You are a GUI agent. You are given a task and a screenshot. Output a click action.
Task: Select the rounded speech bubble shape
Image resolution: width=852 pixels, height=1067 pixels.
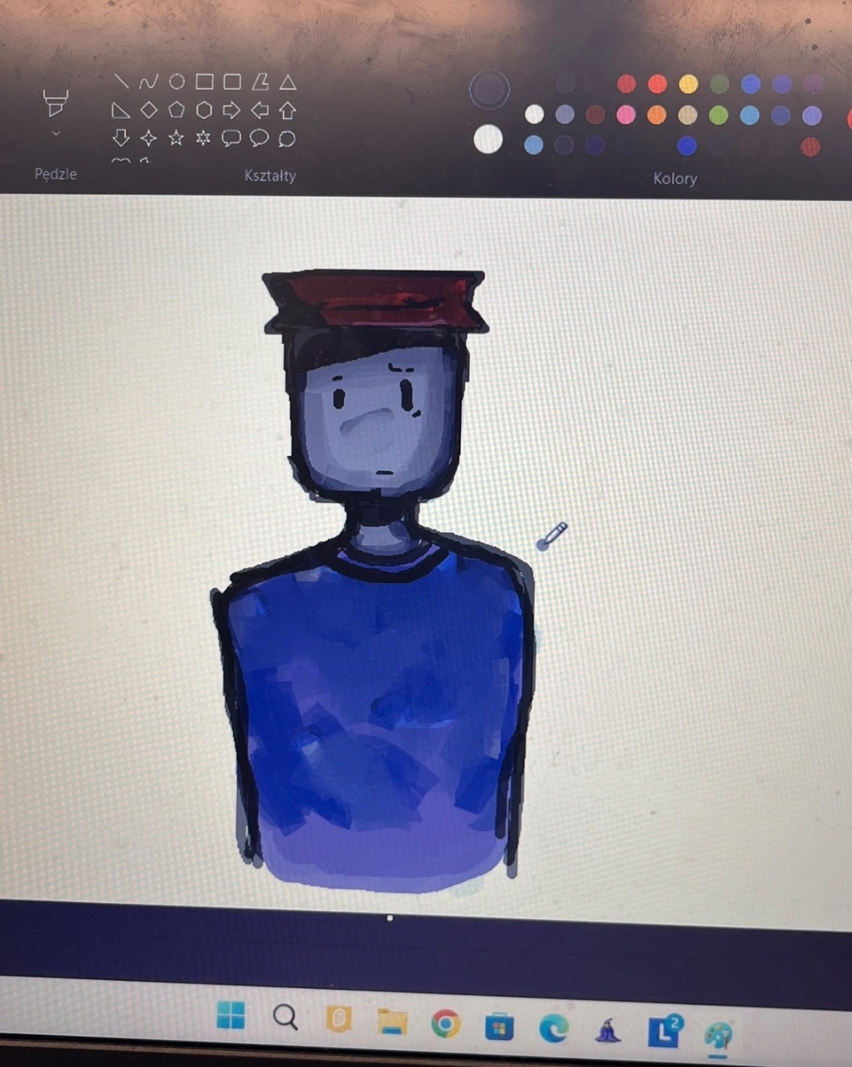pyautogui.click(x=231, y=138)
